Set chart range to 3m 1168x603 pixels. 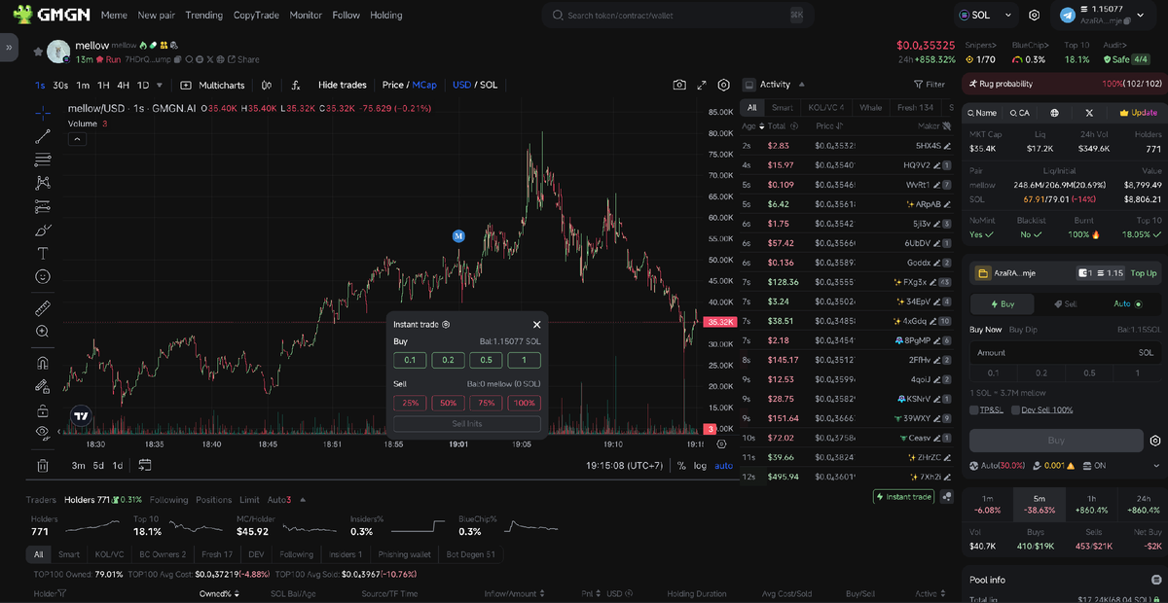tap(78, 465)
